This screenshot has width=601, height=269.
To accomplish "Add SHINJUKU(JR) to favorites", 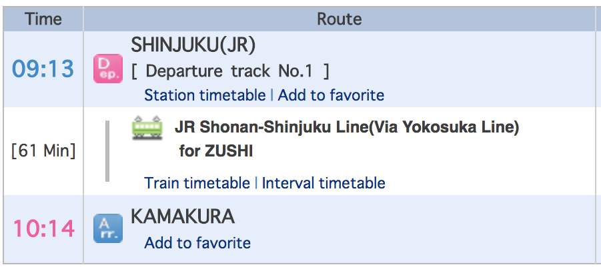I will coord(331,95).
